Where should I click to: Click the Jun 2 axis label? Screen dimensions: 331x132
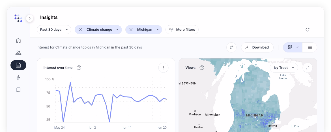coord(92,127)
